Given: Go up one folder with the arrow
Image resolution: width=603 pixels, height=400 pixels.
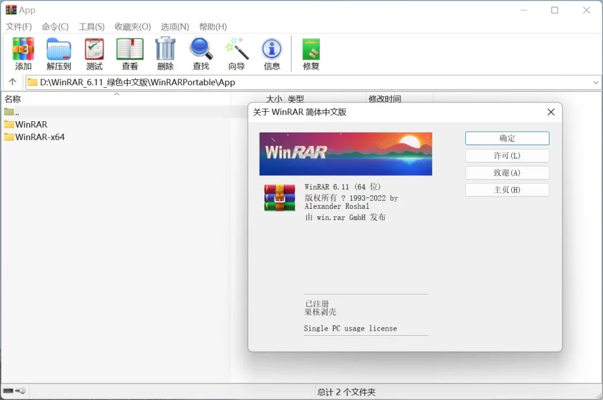Looking at the screenshot, I should pos(12,82).
